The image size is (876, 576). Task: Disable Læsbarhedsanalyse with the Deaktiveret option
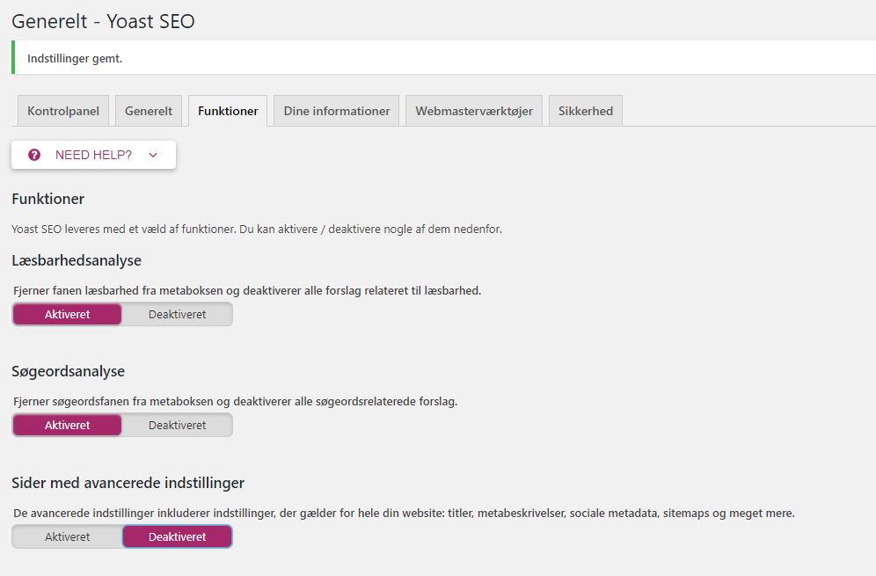pos(177,314)
